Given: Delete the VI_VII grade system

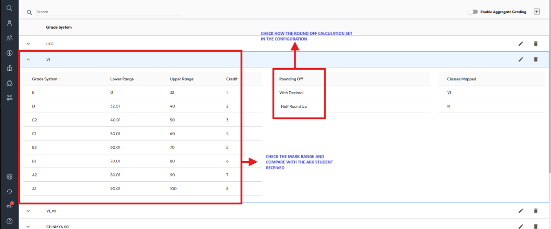Looking at the screenshot, I should tap(536, 211).
